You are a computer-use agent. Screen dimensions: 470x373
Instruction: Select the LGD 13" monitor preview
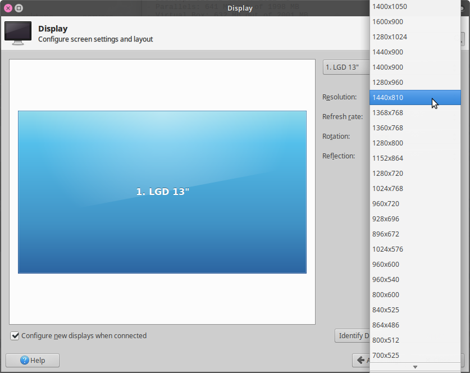[162, 192]
